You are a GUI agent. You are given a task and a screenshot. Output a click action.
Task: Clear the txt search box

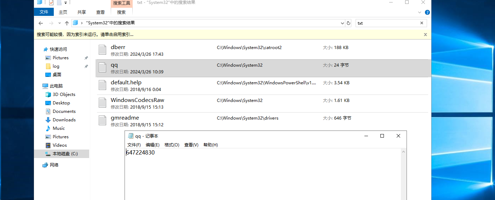tap(422, 23)
